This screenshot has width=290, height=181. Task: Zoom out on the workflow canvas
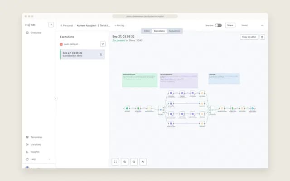(134, 162)
